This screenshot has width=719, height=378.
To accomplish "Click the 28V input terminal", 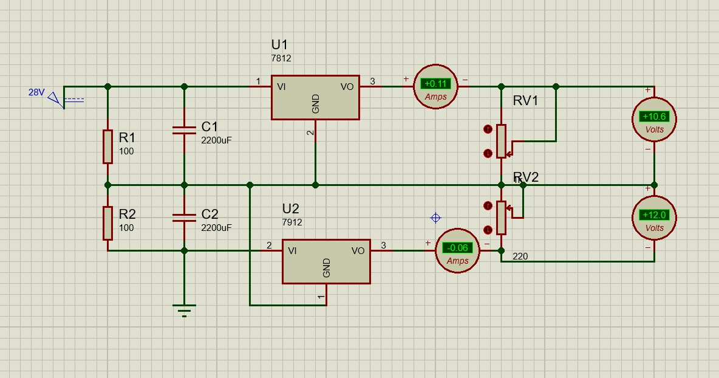I will click(56, 98).
